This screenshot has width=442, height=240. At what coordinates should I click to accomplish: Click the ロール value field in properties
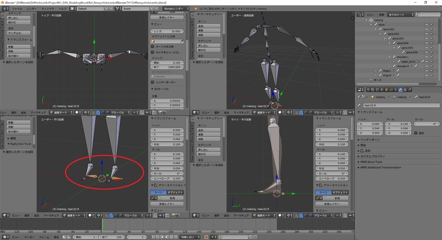[x=427, y=124]
